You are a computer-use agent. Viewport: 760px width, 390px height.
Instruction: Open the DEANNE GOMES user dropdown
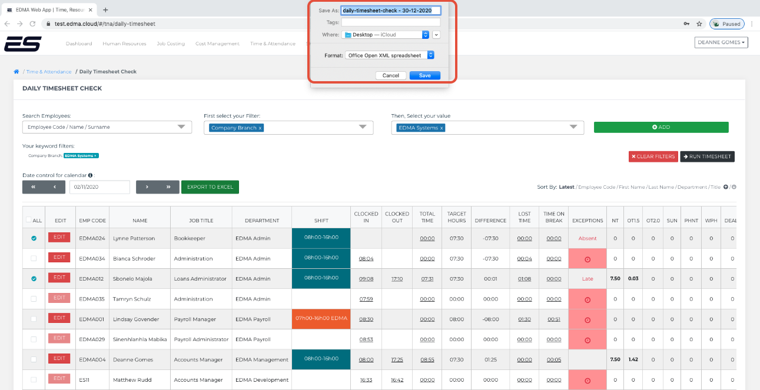[x=721, y=42]
